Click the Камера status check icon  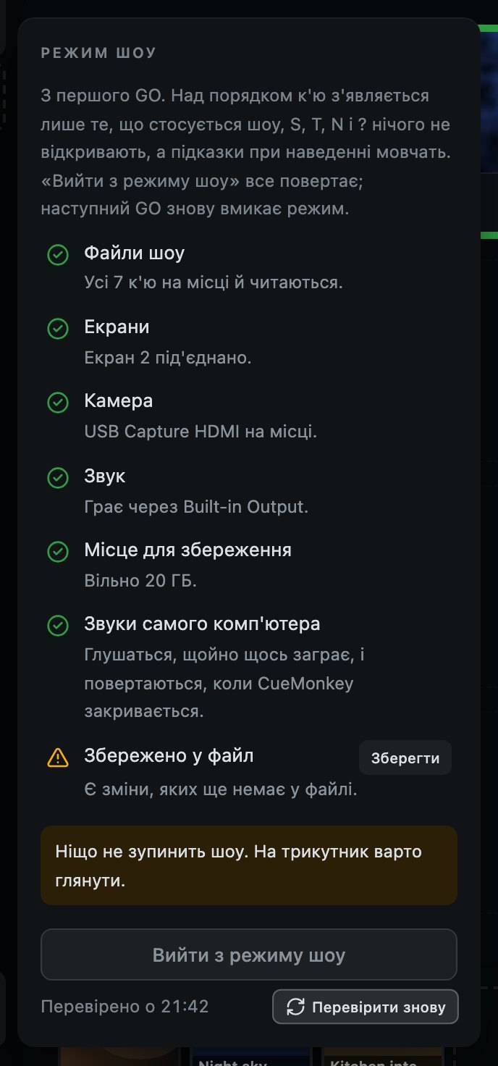point(58,403)
